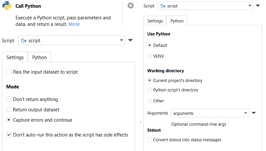Select Don't return anything mode
The height and width of the screenshot is (151, 266).
coord(9,99)
